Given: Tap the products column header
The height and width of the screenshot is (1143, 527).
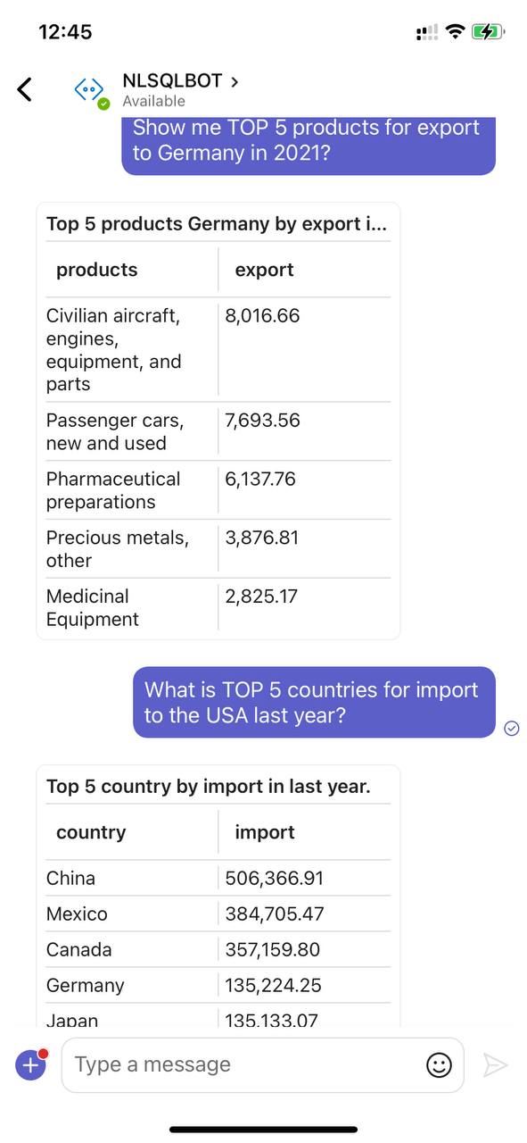Looking at the screenshot, I should (x=97, y=270).
